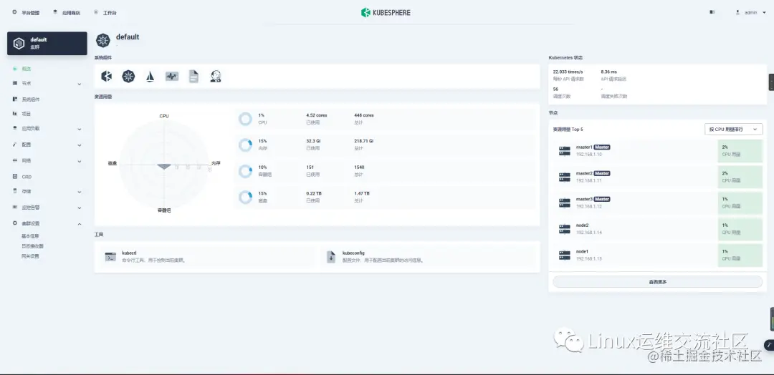Screen dimensions: 774x375
Task: Open the 按 CPU 用量排行 dropdown
Action: 733,129
